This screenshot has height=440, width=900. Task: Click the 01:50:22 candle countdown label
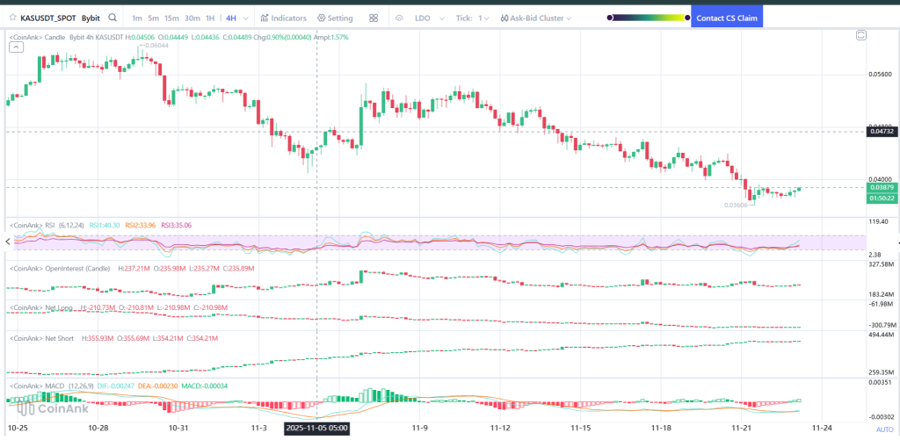(x=882, y=198)
